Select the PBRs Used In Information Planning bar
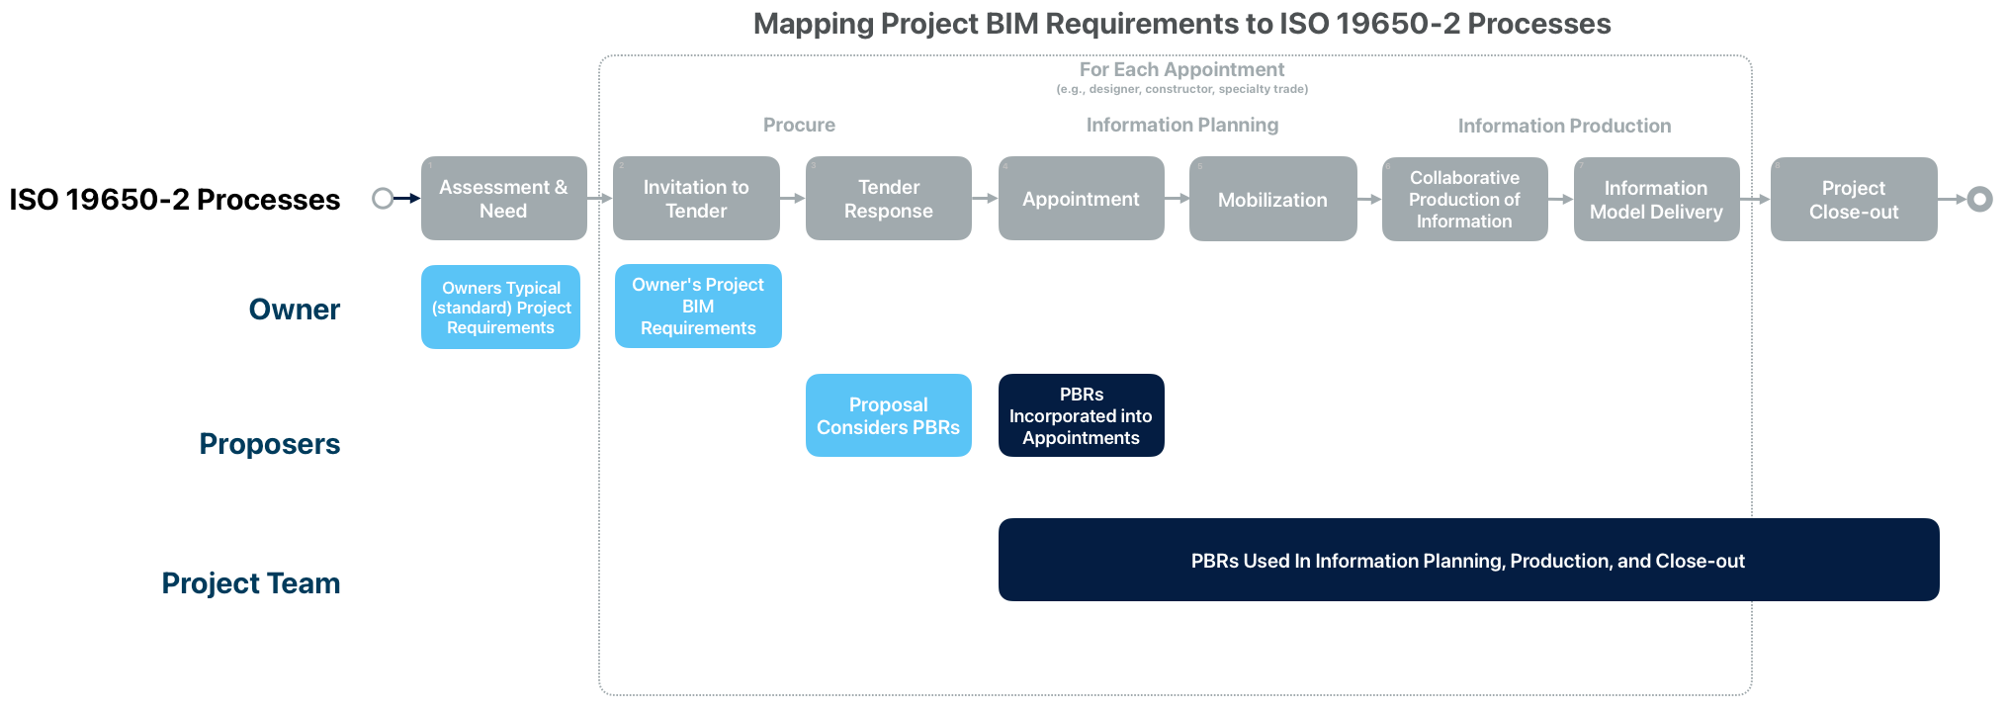Screen dimensions: 2008x710 (1468, 560)
